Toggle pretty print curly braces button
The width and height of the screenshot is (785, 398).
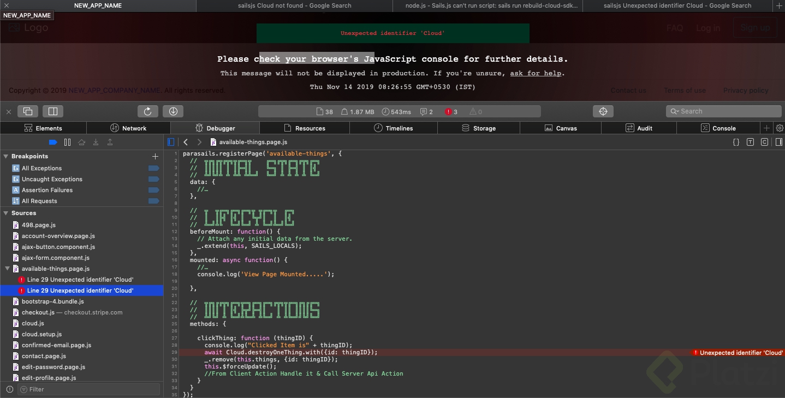point(736,142)
